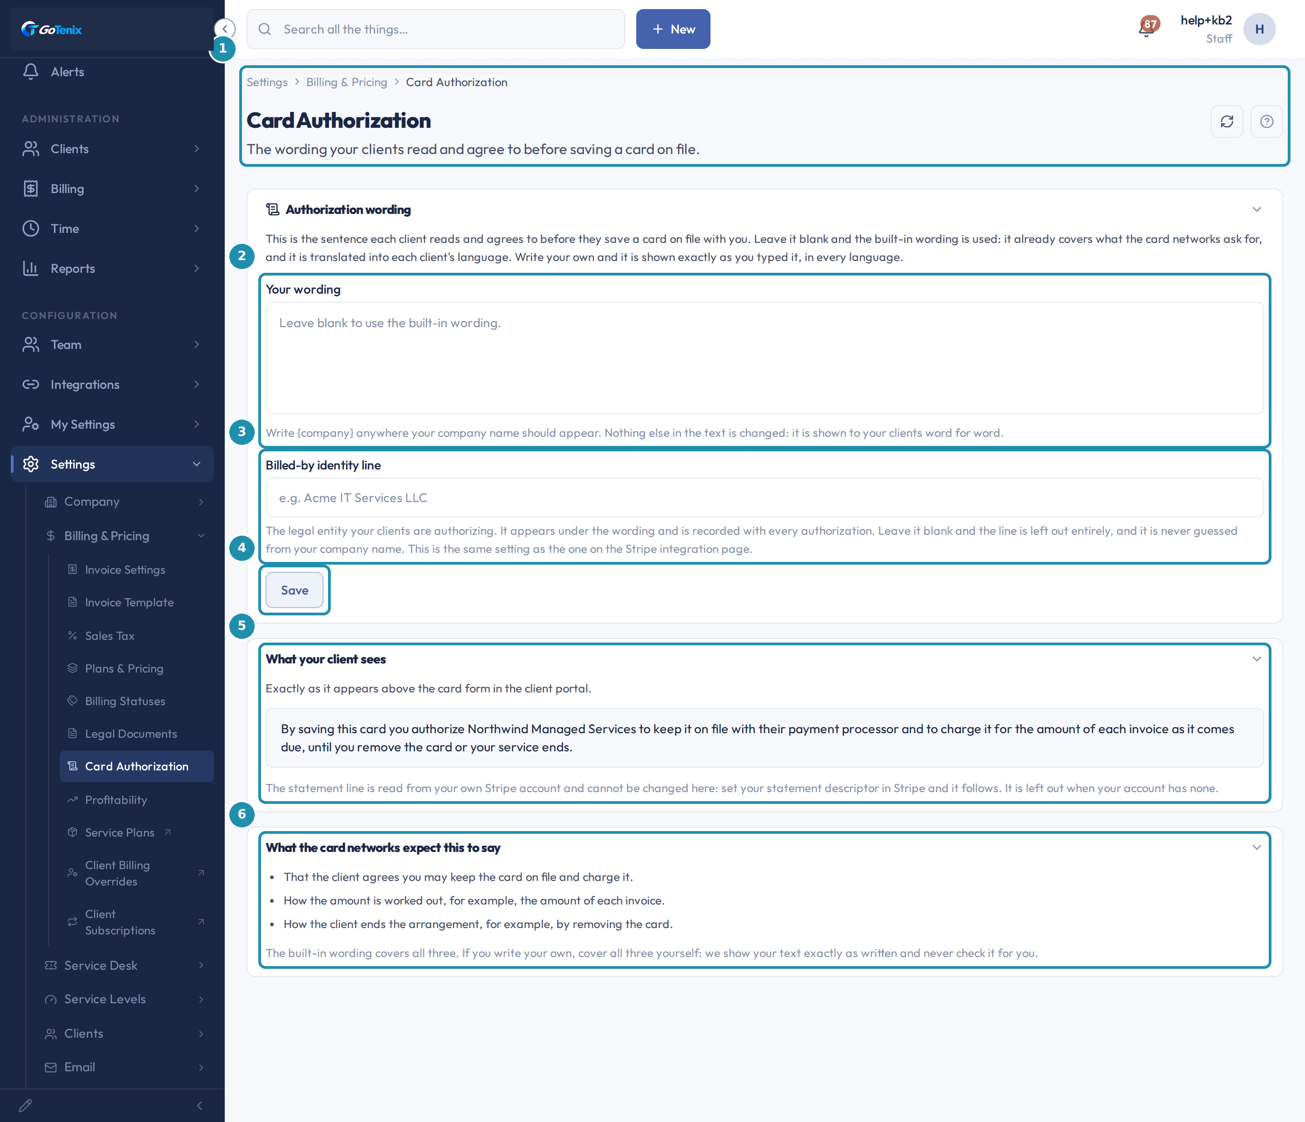Expand the Billing sidebar menu

pos(112,189)
